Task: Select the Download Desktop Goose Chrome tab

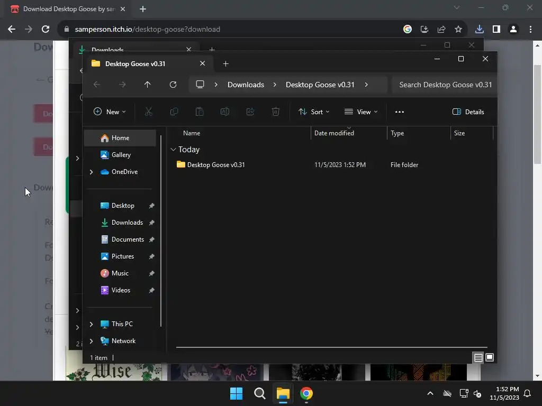Action: pyautogui.click(x=68, y=9)
